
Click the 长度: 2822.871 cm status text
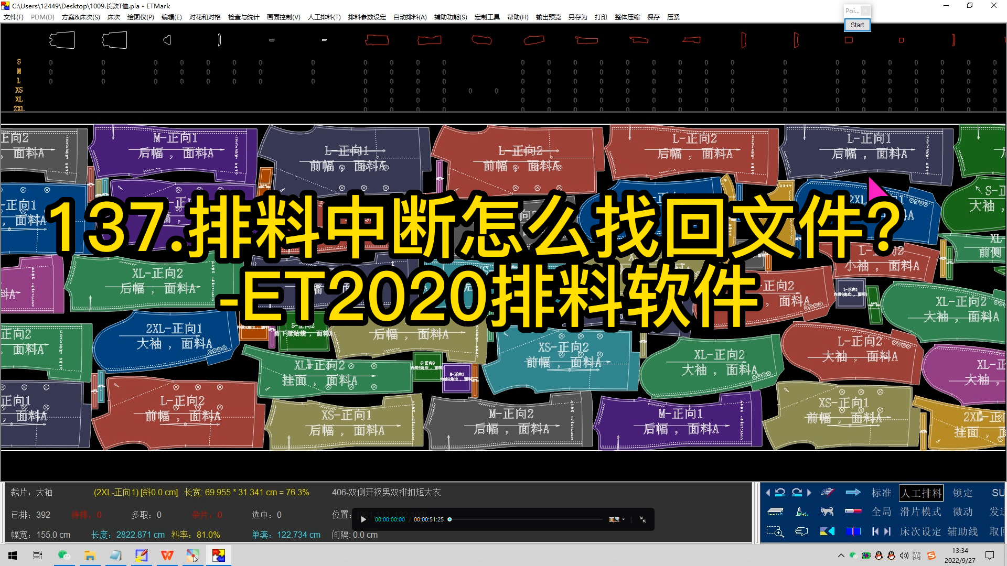pos(128,535)
